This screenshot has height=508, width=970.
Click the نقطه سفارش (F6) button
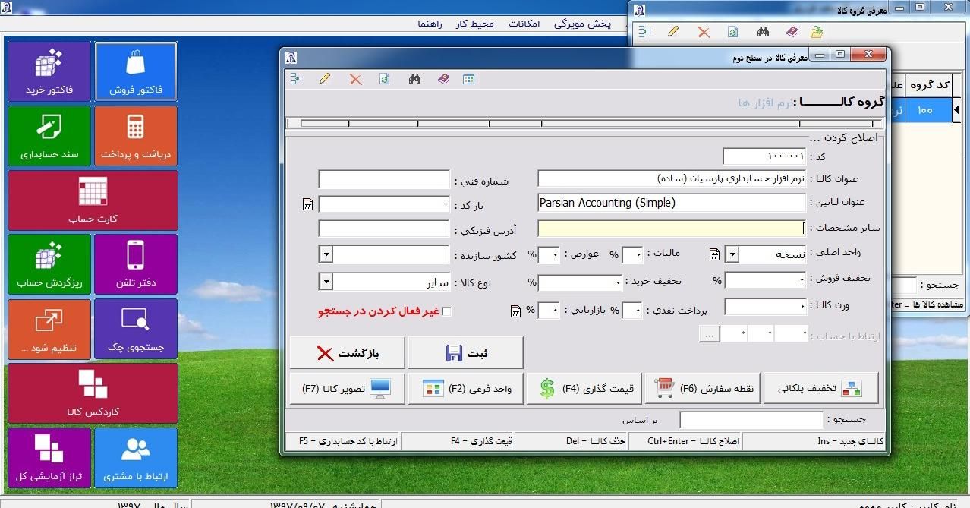[704, 389]
